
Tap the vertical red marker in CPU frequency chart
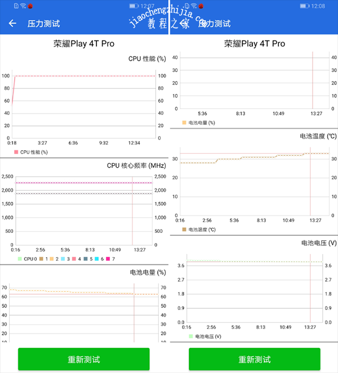(132, 211)
